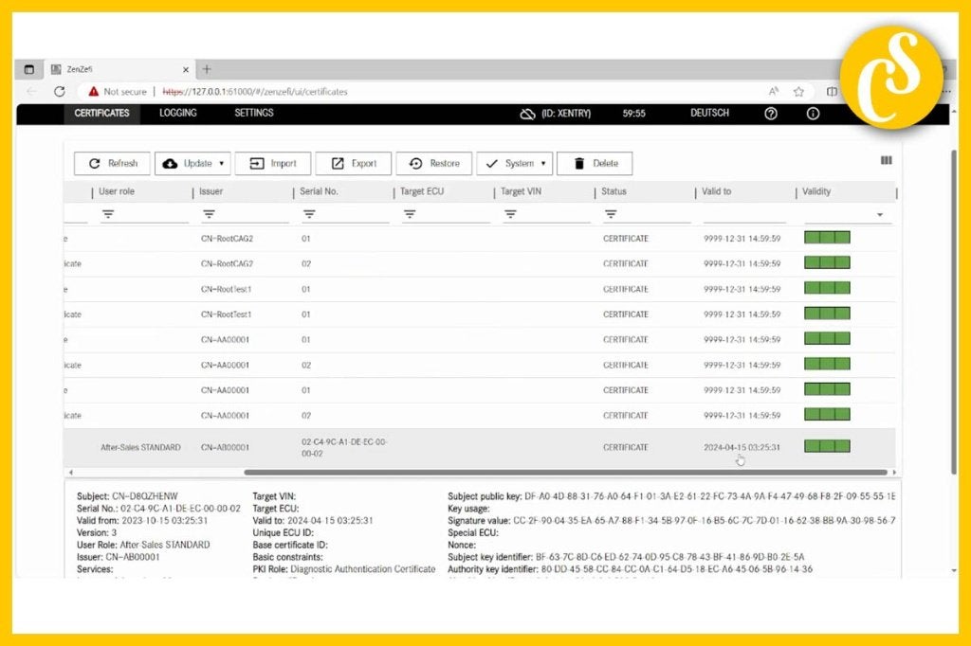The image size is (971, 646).
Task: Click the Delete trash can icon
Action: [579, 163]
